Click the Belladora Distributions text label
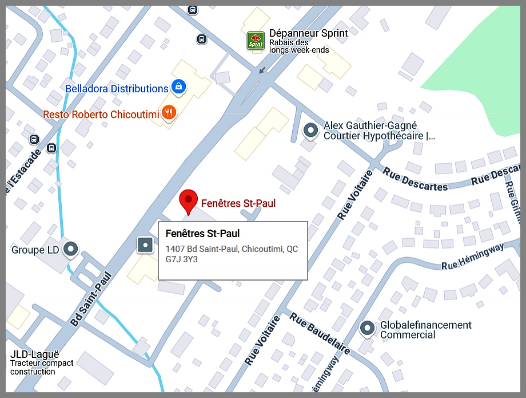Viewport: 526px width, 398px height. (117, 89)
